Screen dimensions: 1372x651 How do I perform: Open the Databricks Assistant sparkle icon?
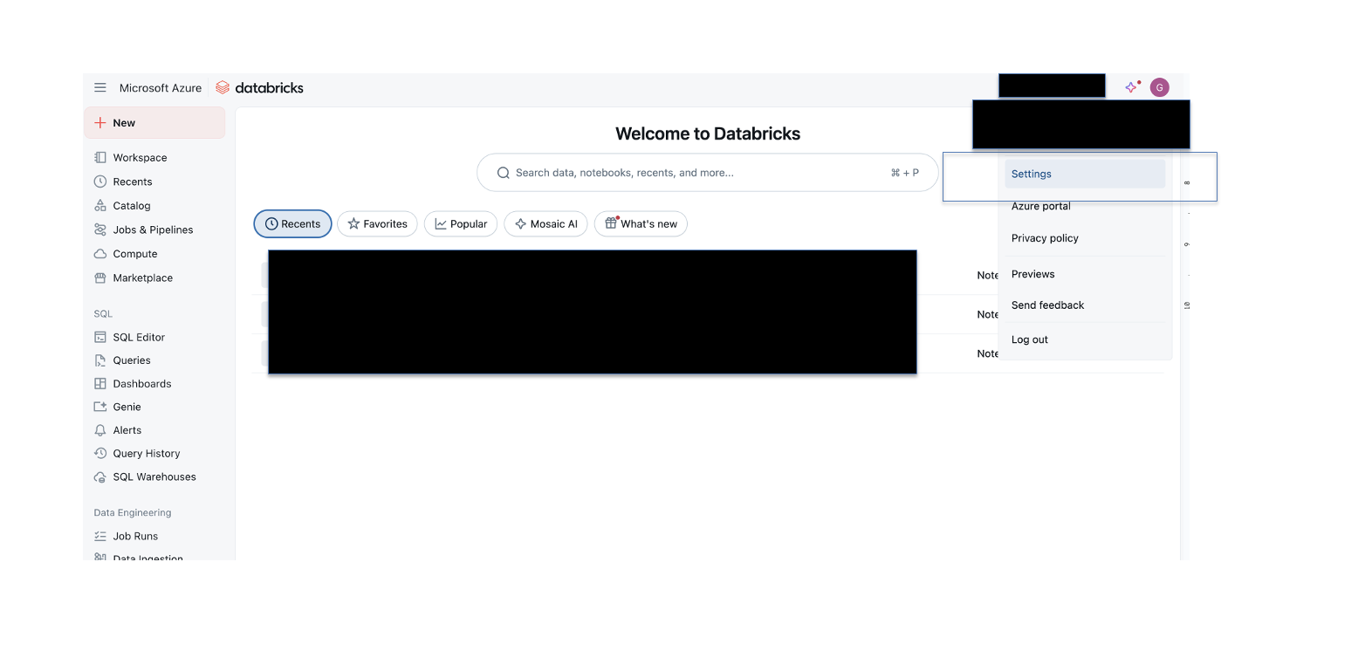coord(1132,86)
